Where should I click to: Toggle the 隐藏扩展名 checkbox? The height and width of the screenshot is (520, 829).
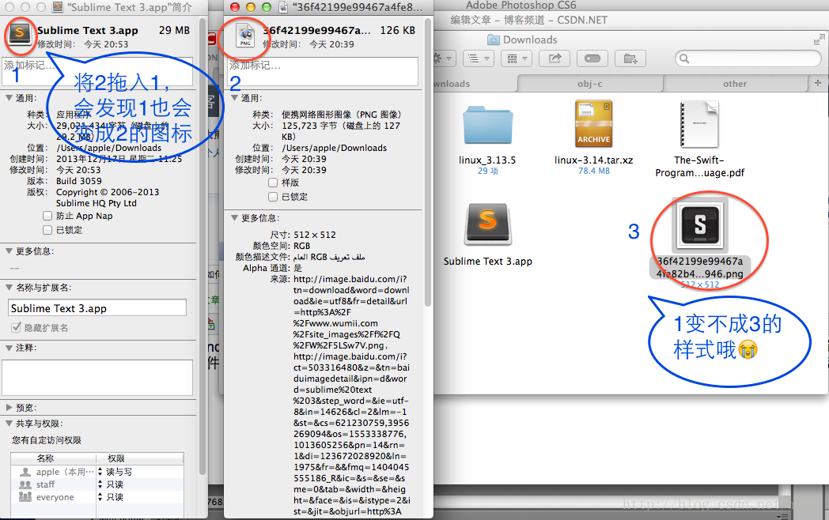[17, 328]
